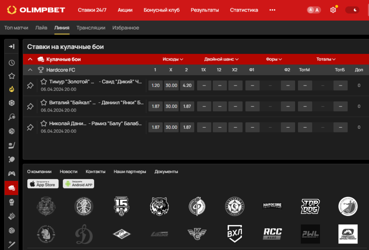Open Тимур "Золотой" - Саид "Дикий" match
Viewport: 369px width, 250px height.
point(95,82)
